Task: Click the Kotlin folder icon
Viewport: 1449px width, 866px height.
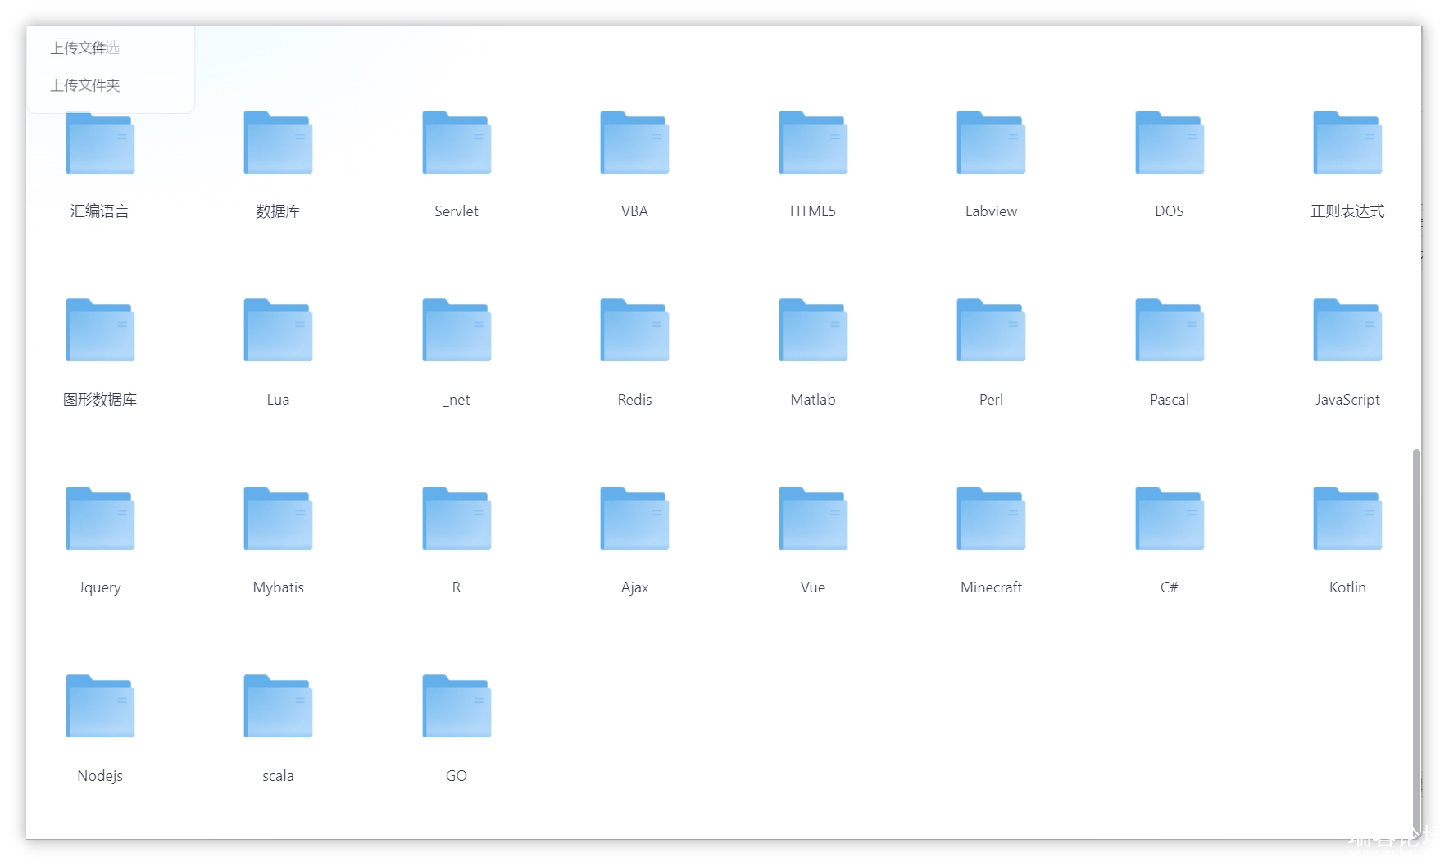Action: 1347,519
